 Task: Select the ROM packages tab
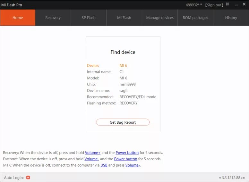pos(195,18)
